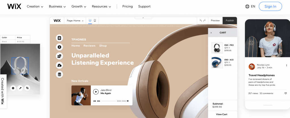Click the Black color cell
This screenshot has width=290, height=118.
coord(5,42)
